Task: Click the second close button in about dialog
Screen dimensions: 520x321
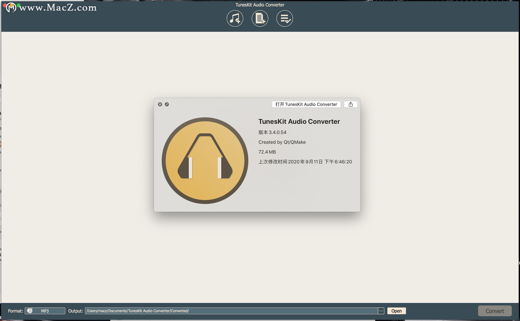Action: click(x=166, y=104)
